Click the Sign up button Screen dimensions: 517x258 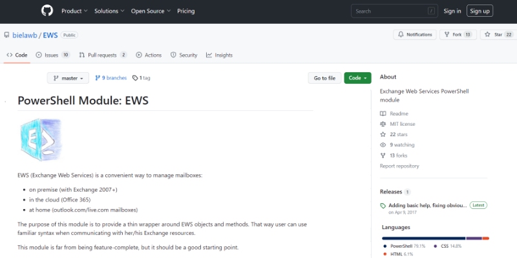pyautogui.click(x=480, y=11)
